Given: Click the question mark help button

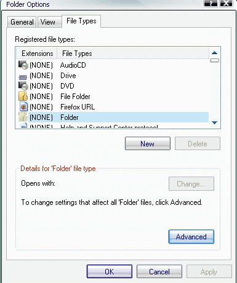Looking at the screenshot, I should click(x=211, y=4).
